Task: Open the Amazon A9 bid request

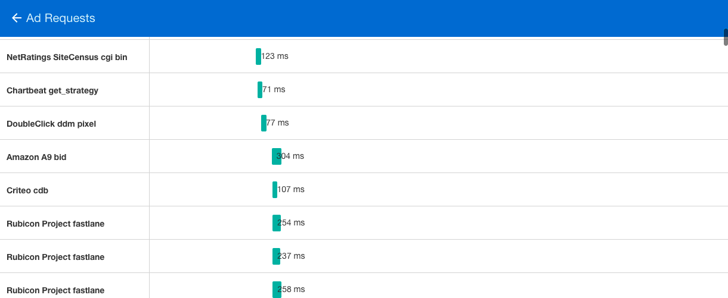Action: pyautogui.click(x=36, y=157)
